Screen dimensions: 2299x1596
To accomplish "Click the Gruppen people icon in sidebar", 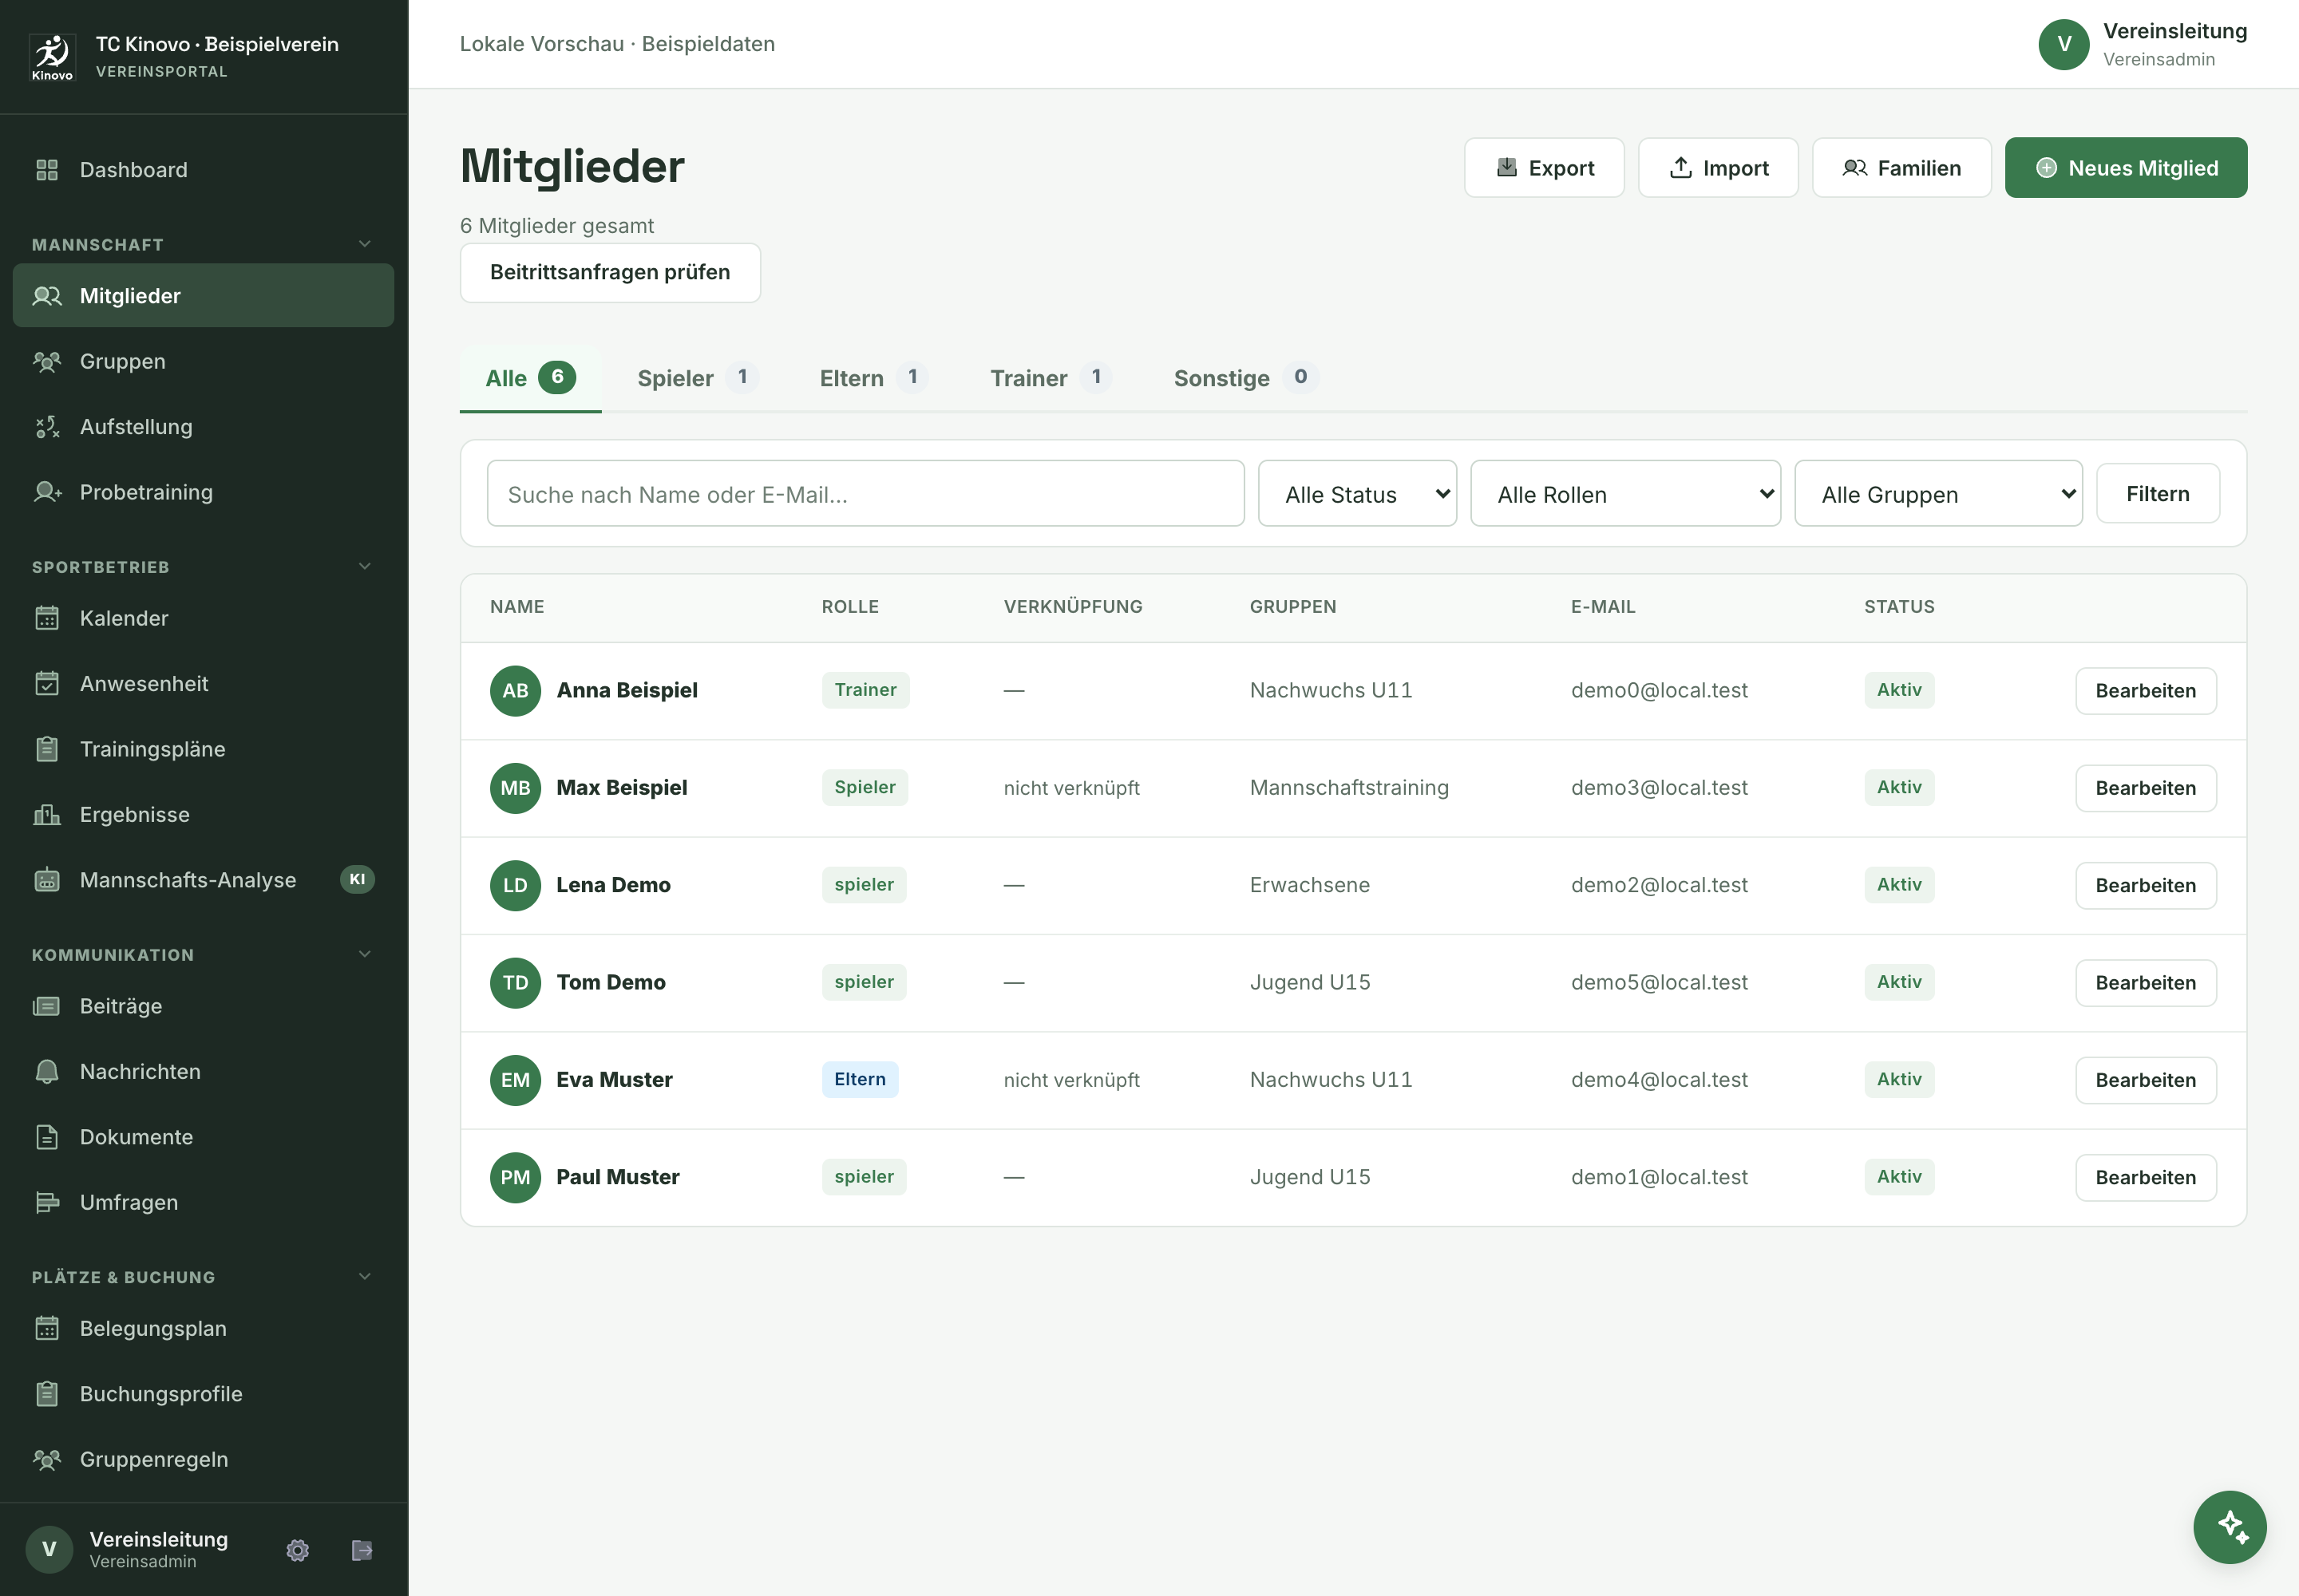I will pyautogui.click(x=47, y=361).
